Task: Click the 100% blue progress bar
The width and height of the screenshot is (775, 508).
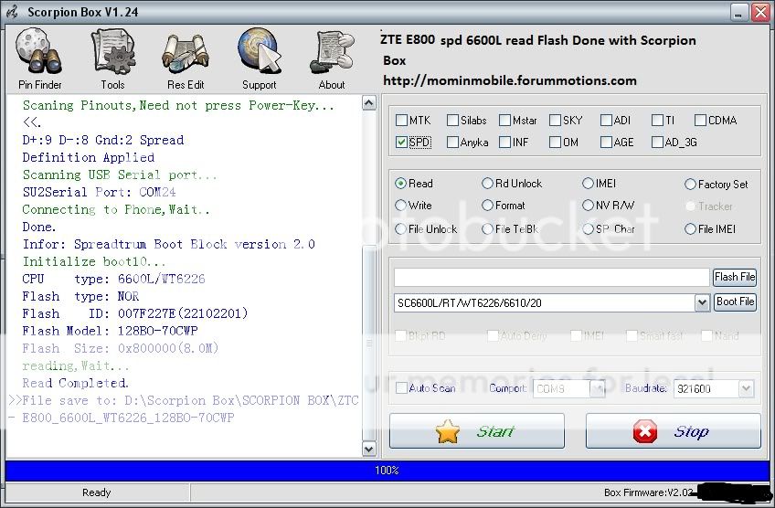Action: [x=387, y=470]
